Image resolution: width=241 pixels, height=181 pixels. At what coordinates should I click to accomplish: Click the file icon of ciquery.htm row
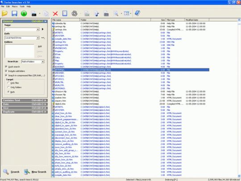(54, 101)
